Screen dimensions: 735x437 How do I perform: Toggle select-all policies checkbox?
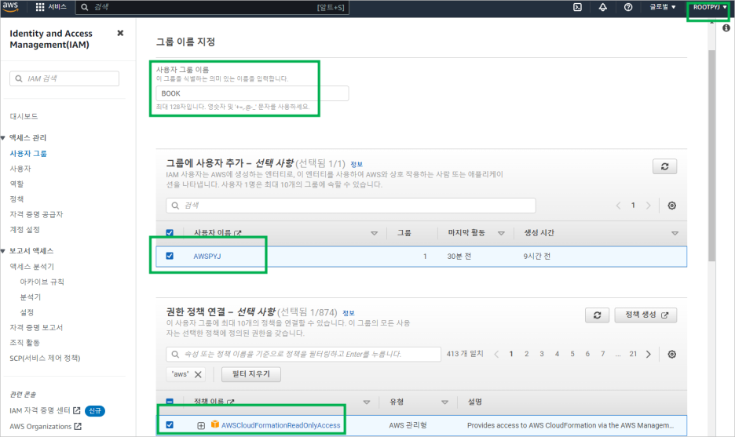point(170,402)
